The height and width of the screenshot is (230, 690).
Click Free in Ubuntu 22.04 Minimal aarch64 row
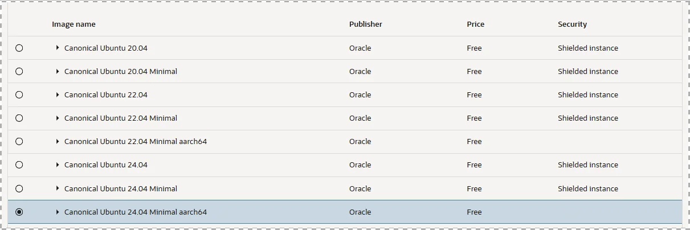(x=474, y=142)
